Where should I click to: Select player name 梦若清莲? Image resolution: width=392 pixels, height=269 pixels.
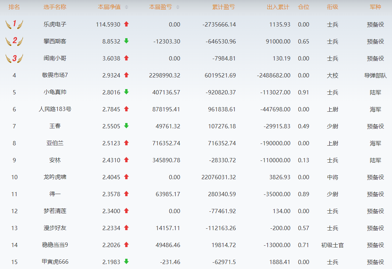[x=55, y=211]
